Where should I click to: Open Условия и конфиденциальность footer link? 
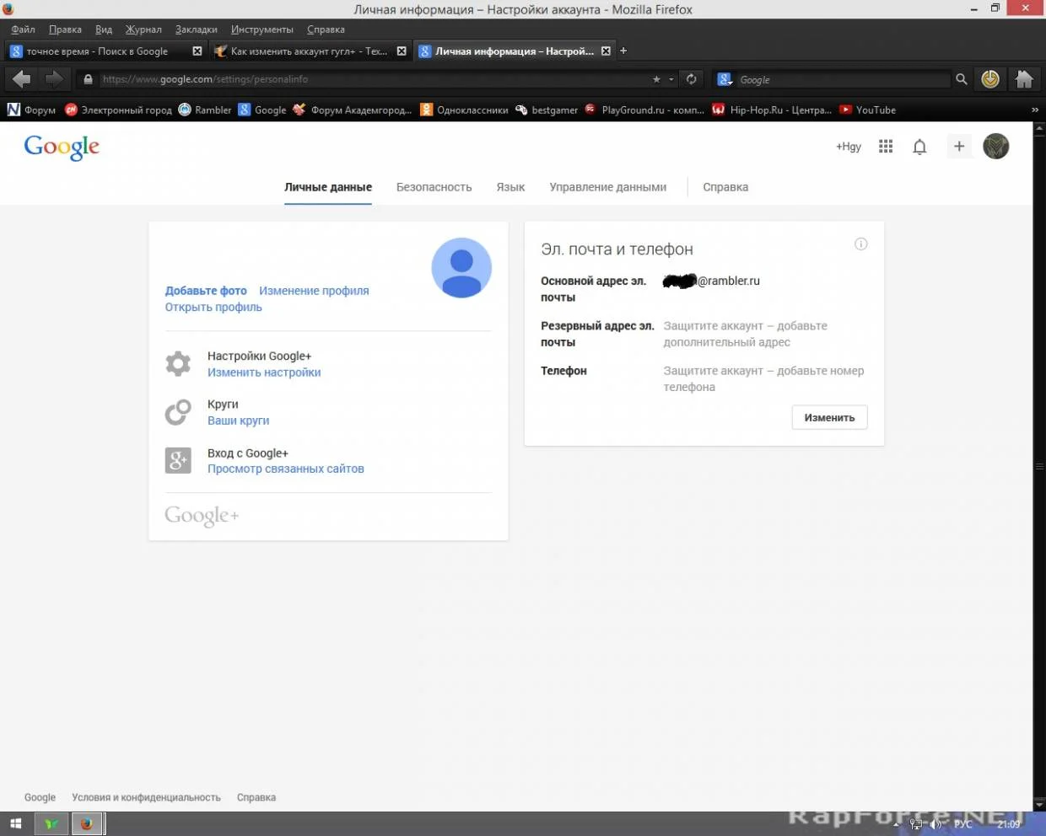point(146,797)
